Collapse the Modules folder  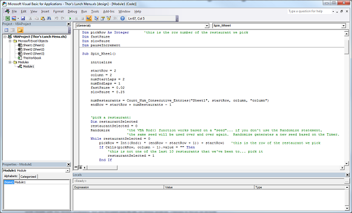click(x=10, y=62)
